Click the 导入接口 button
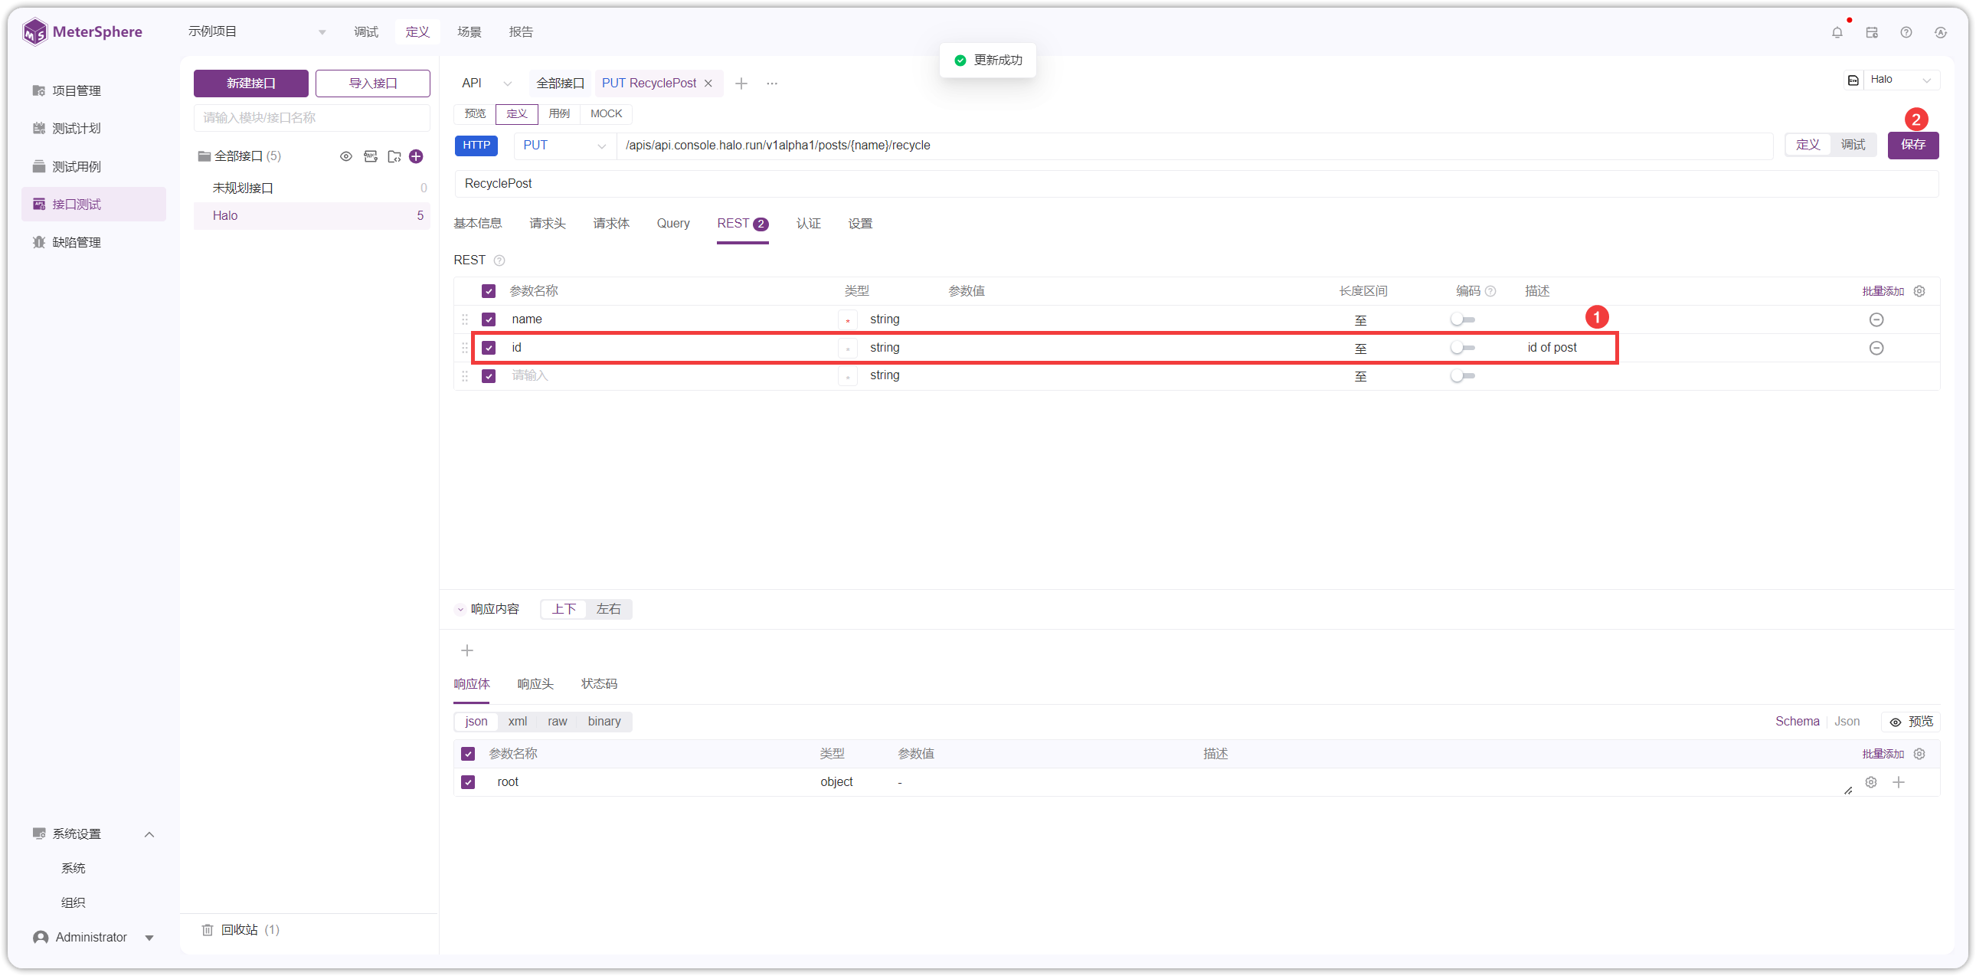The width and height of the screenshot is (1976, 976). click(x=373, y=83)
